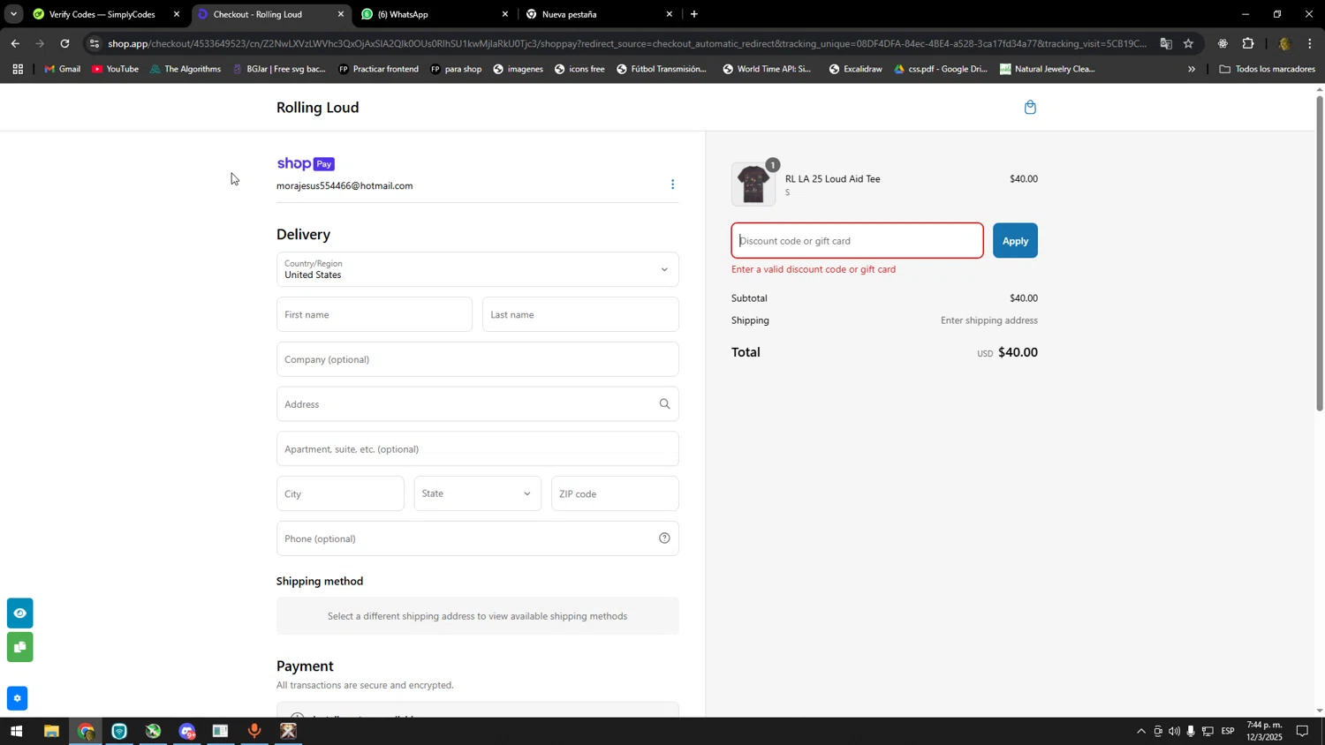
Task: Apply the discount code
Action: click(x=1015, y=241)
